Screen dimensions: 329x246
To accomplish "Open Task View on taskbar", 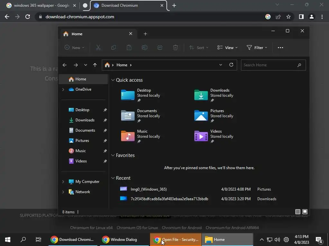I will [39, 240].
